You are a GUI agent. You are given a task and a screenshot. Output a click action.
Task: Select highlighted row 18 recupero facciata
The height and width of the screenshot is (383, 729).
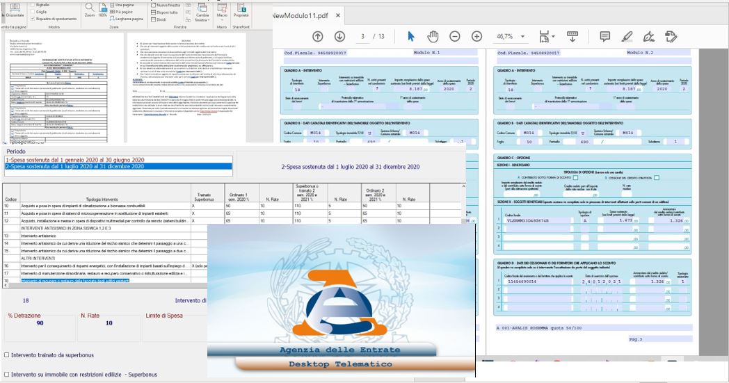pos(104,281)
